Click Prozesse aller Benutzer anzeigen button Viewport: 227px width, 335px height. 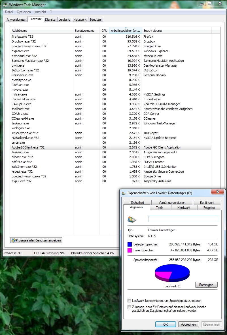point(36,240)
